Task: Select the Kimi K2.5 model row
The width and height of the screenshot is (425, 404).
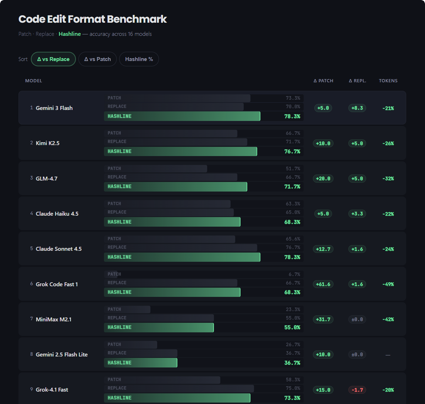Action: point(48,143)
